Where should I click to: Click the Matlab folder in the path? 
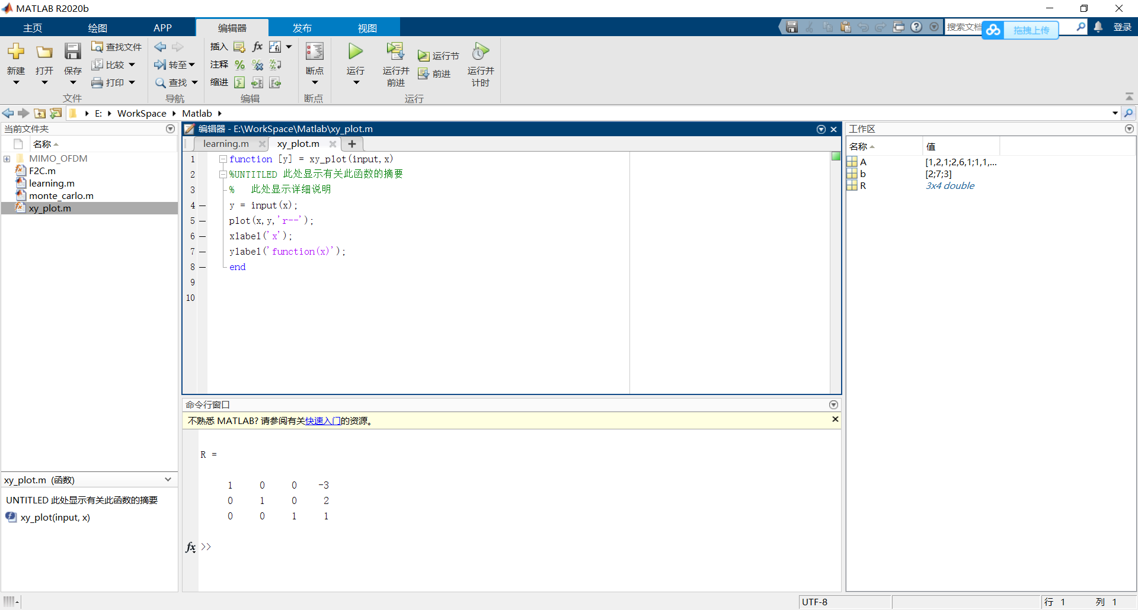click(197, 113)
